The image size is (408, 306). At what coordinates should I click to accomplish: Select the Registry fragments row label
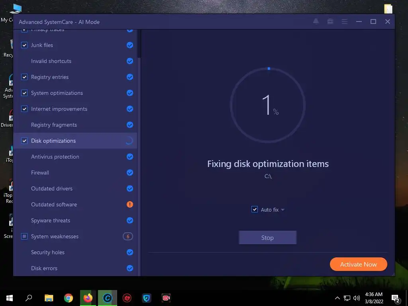click(x=54, y=125)
